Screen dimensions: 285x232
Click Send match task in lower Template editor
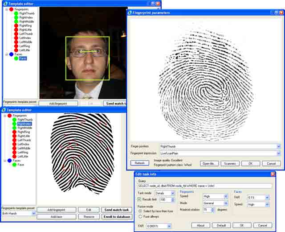pyautogui.click(x=117, y=210)
